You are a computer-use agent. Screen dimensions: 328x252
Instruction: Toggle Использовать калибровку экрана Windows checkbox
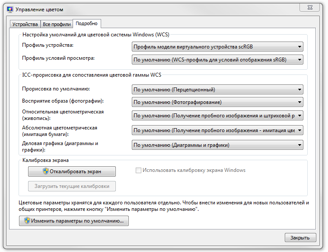139,170
